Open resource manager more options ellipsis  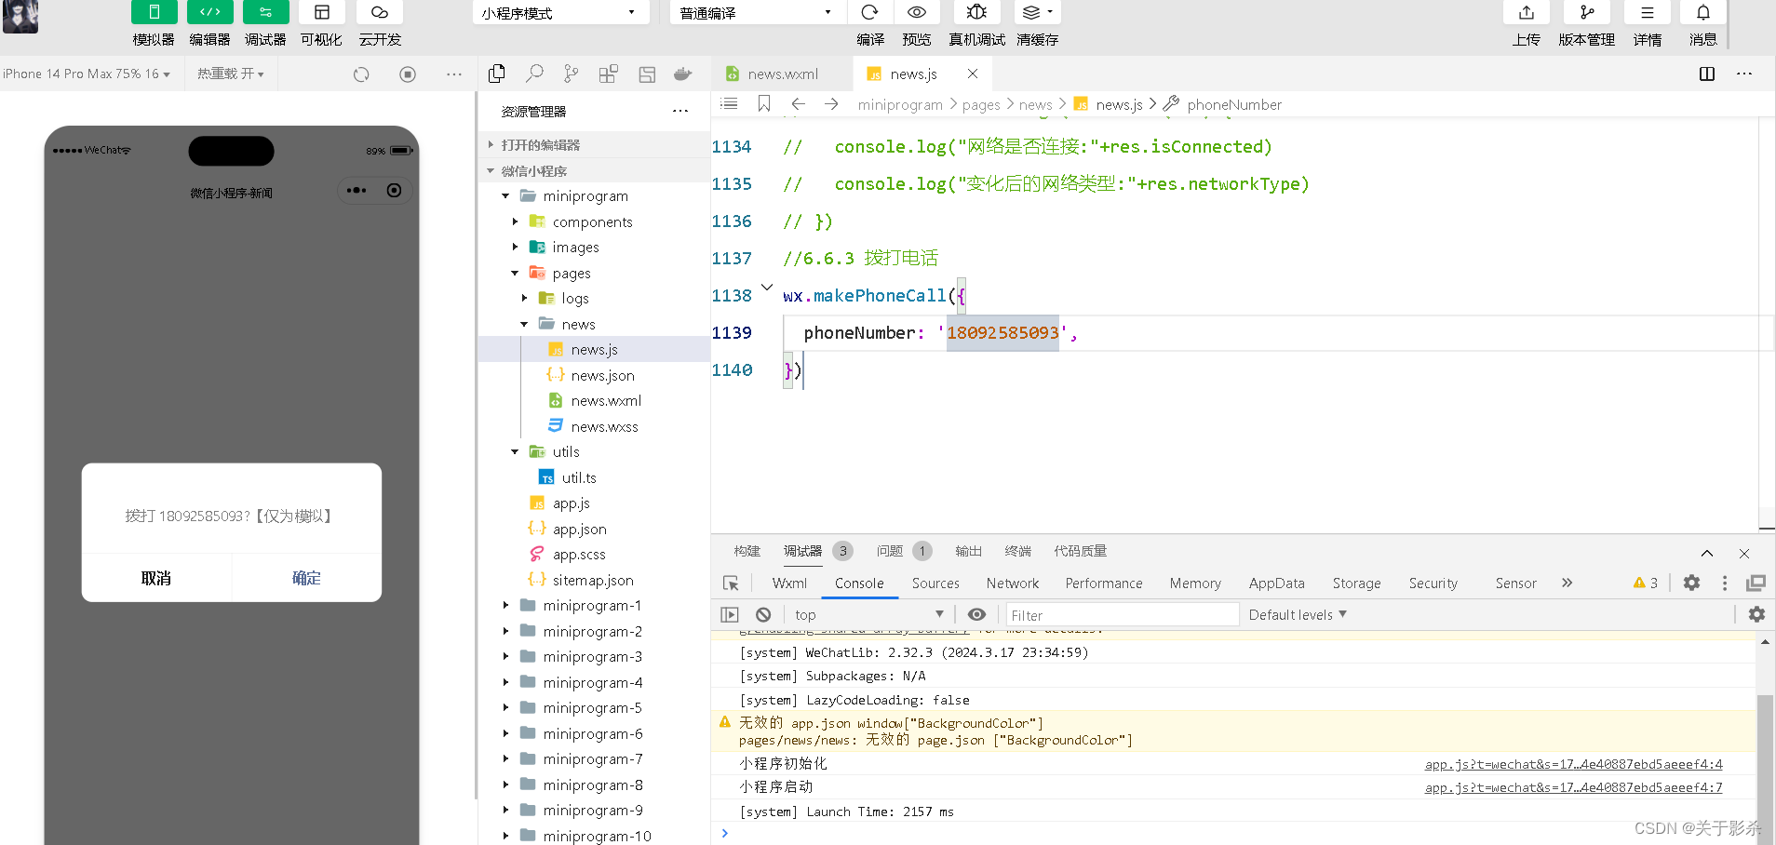pyautogui.click(x=680, y=111)
